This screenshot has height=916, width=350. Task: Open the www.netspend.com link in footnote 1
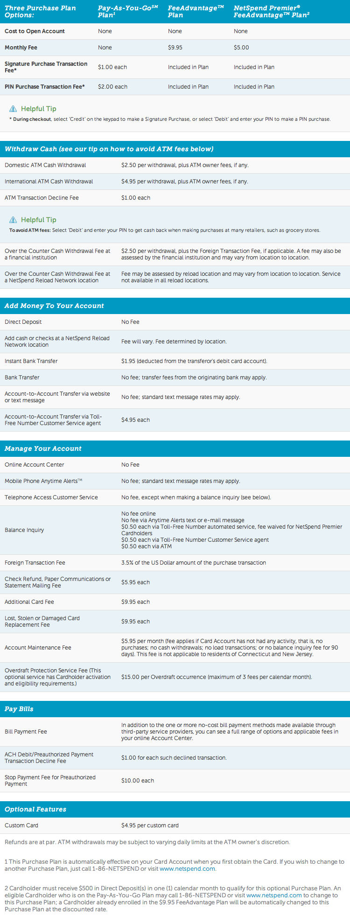point(187,868)
